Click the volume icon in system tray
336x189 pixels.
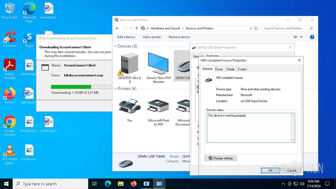[302, 184]
